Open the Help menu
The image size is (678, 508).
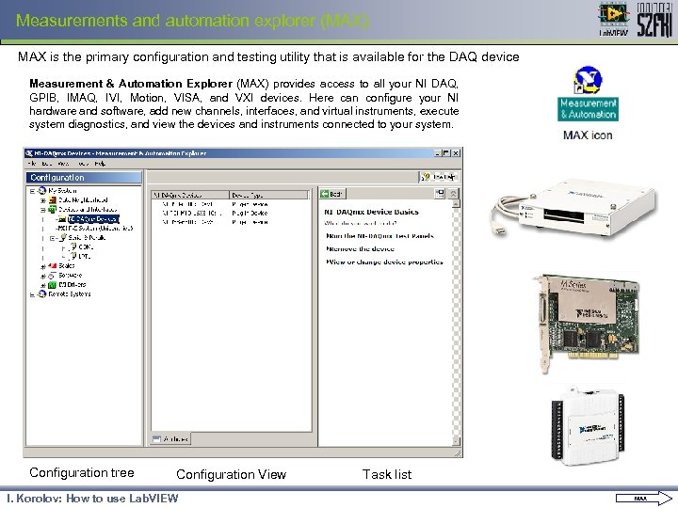[100, 164]
